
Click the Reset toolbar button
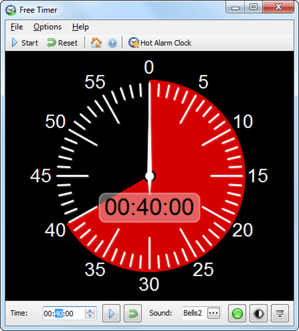62,43
